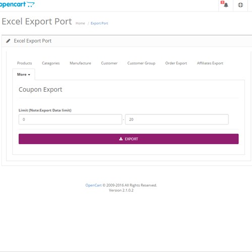Open the notifications bell icon
Screen dimensions: 252x252
pos(226,5)
